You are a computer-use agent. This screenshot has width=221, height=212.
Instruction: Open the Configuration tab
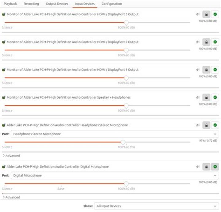coord(112,4)
